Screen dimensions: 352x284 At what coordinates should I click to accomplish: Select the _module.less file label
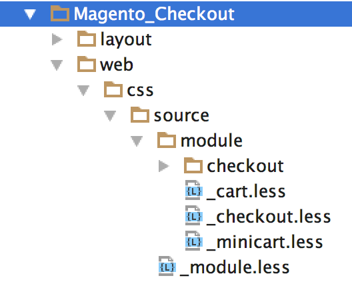[235, 267]
